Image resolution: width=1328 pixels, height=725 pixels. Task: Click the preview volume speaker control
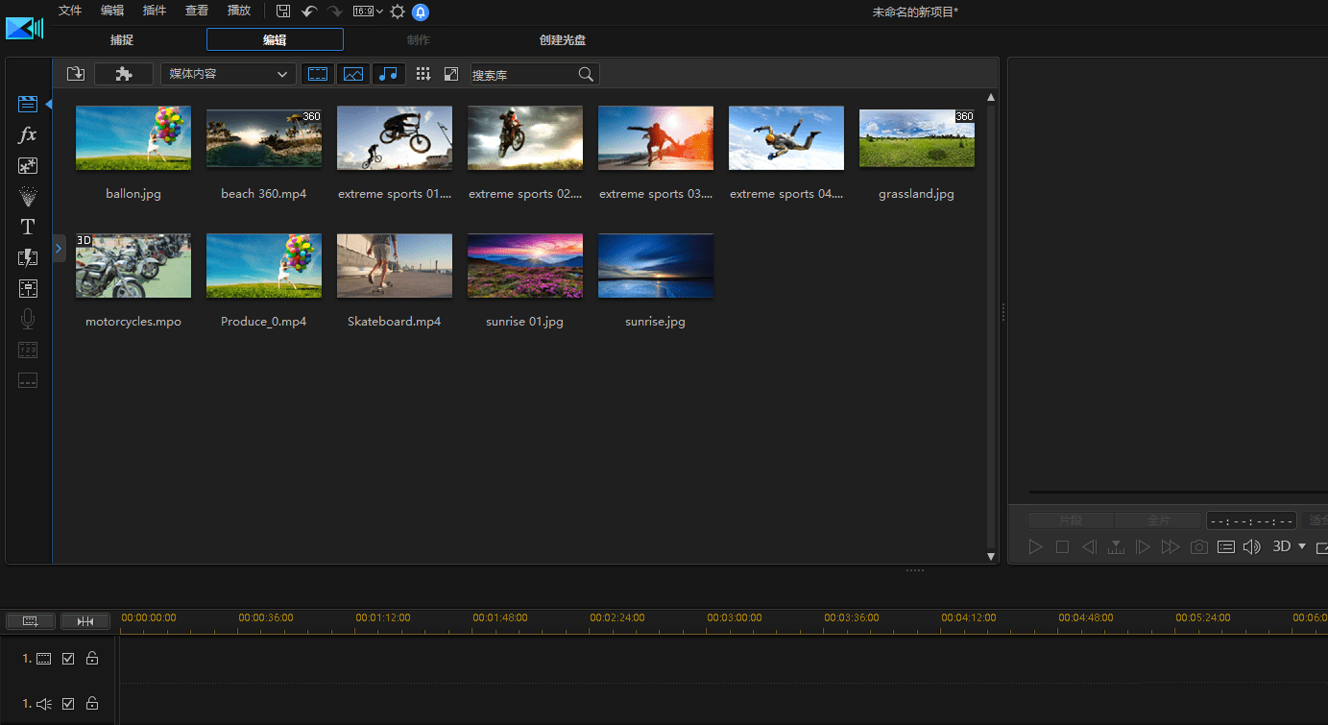tap(1251, 546)
